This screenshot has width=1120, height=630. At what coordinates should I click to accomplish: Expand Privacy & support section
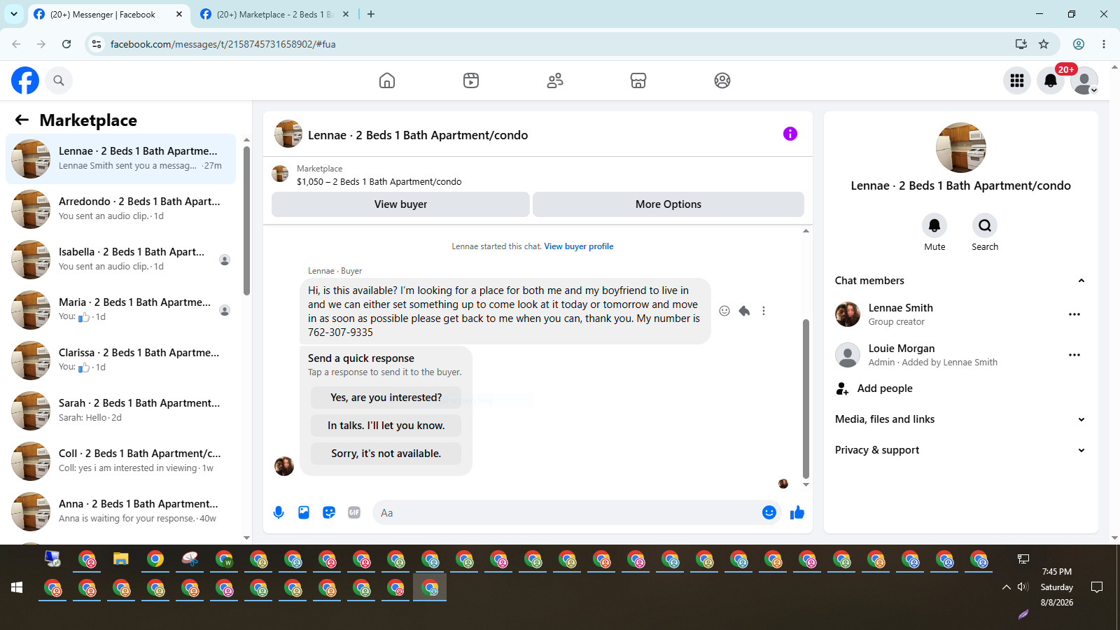(960, 450)
